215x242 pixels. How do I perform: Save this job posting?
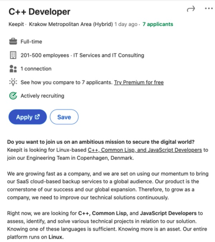tap(64, 117)
